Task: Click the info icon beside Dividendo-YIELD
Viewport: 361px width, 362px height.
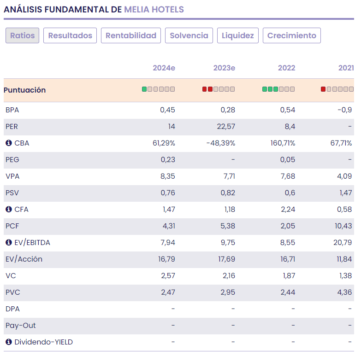Action: pos(8,342)
